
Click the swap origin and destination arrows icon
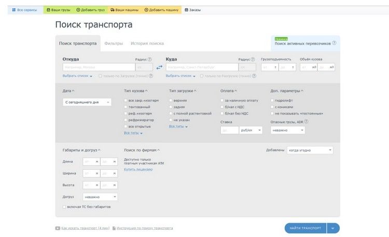[x=159, y=67]
